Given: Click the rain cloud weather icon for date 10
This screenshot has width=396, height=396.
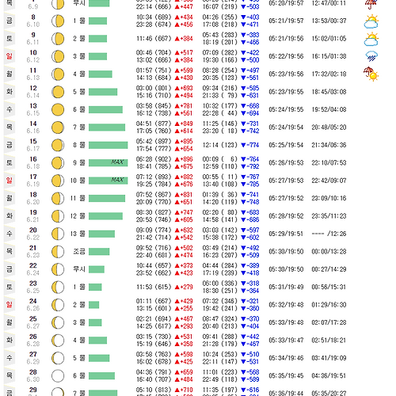Looking at the screenshot, I should click(371, 56).
